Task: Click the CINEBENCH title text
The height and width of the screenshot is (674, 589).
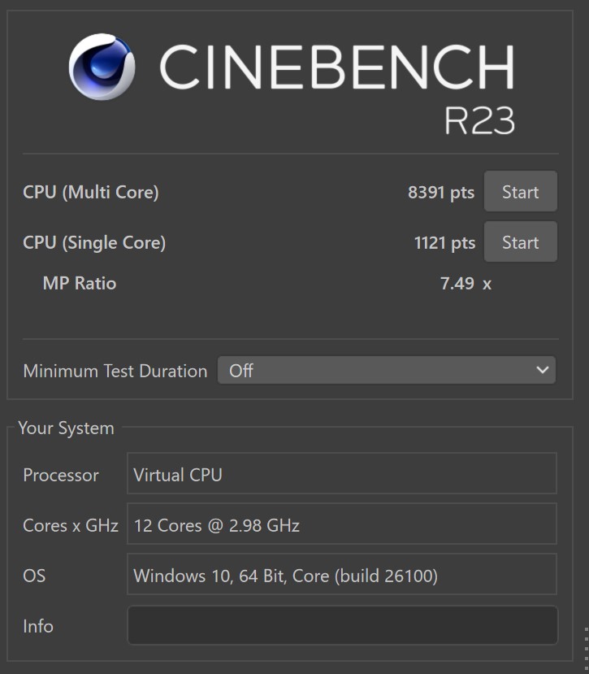Action: click(x=337, y=67)
